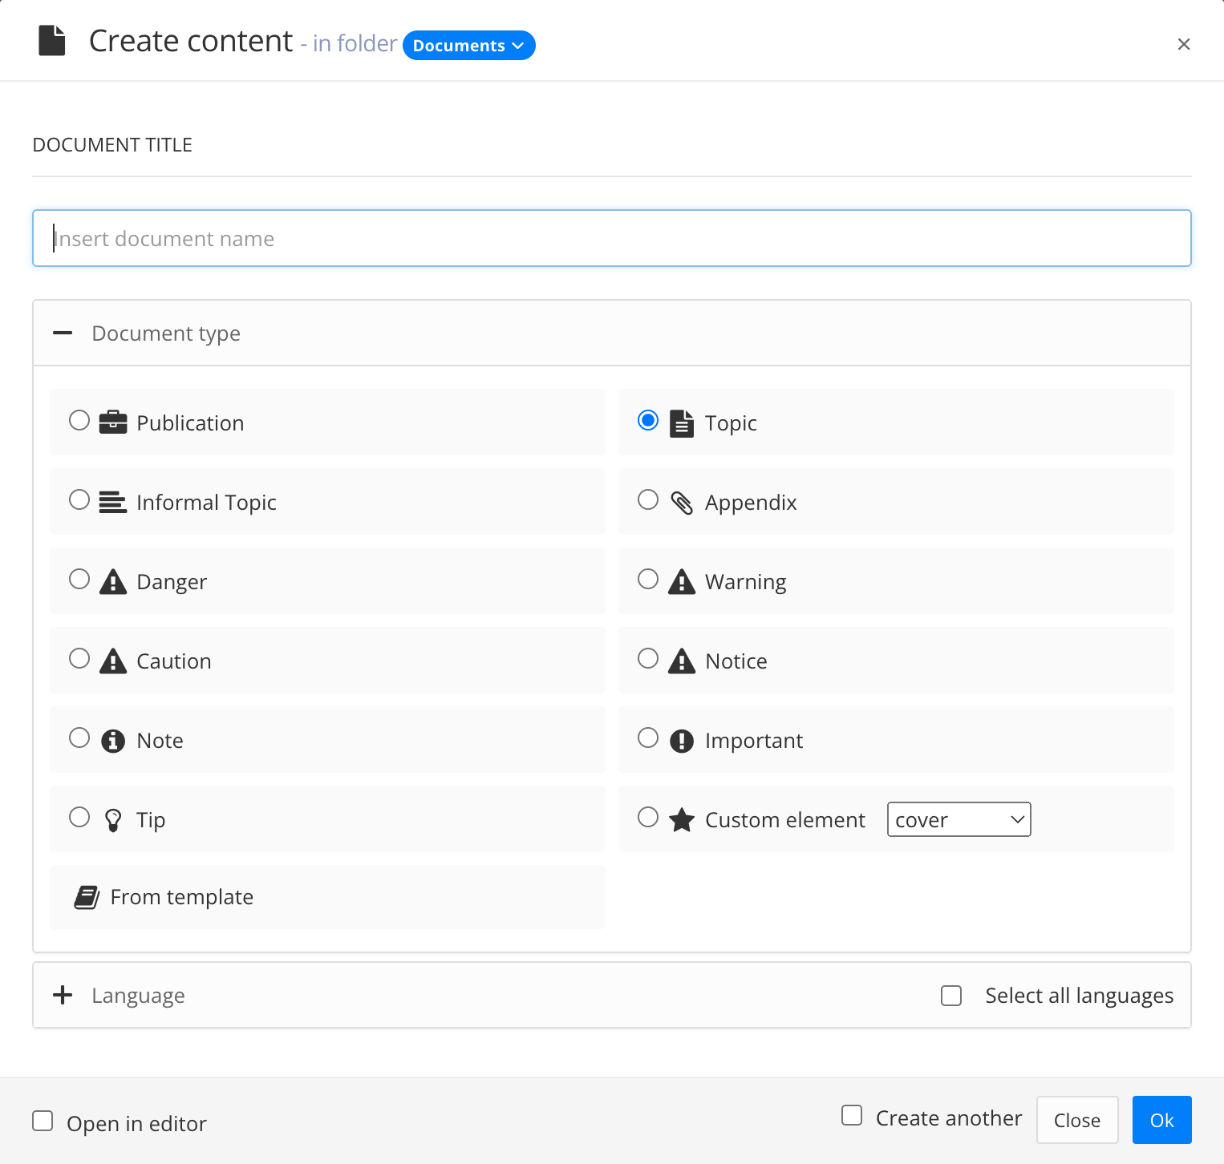The height and width of the screenshot is (1164, 1224).
Task: Click the Topic document icon
Action: (x=682, y=422)
